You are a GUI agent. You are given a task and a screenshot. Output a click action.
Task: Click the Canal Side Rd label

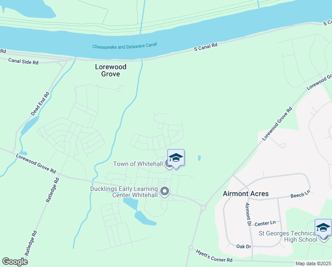point(23,61)
